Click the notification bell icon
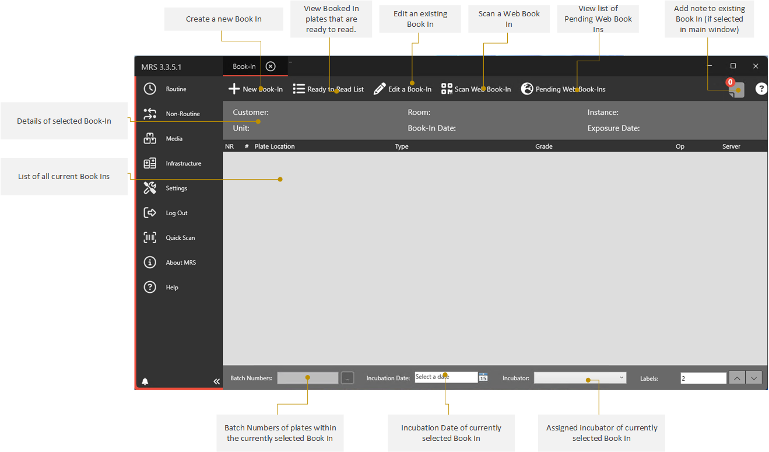The height and width of the screenshot is (452, 769). click(x=145, y=381)
